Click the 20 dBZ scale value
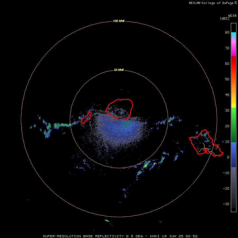Viewport: 238px width, 238px height. point(227,126)
